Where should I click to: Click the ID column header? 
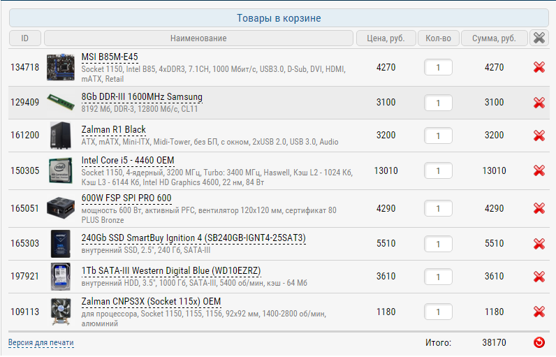[x=25, y=38]
